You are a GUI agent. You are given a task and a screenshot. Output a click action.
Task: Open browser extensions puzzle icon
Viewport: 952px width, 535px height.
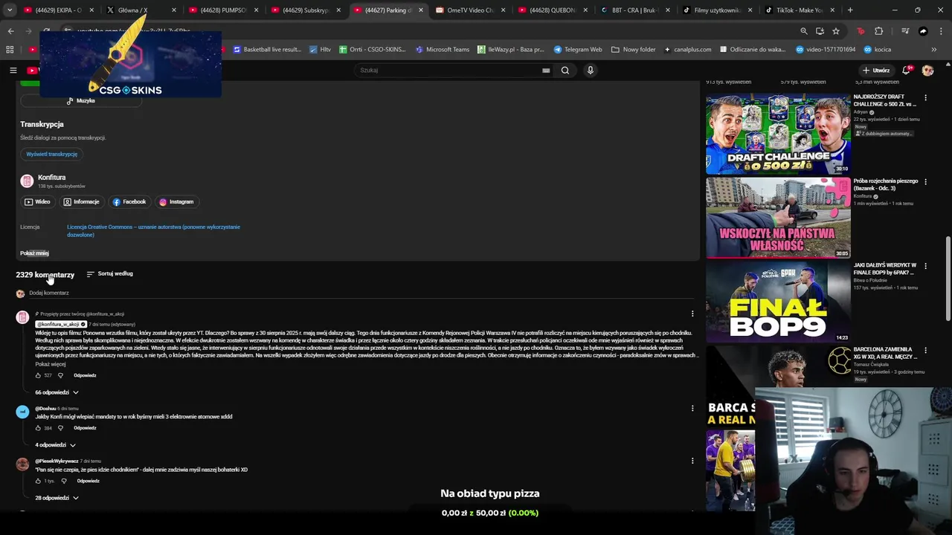point(879,31)
